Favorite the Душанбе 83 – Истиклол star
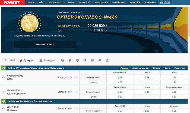 (3, 108)
